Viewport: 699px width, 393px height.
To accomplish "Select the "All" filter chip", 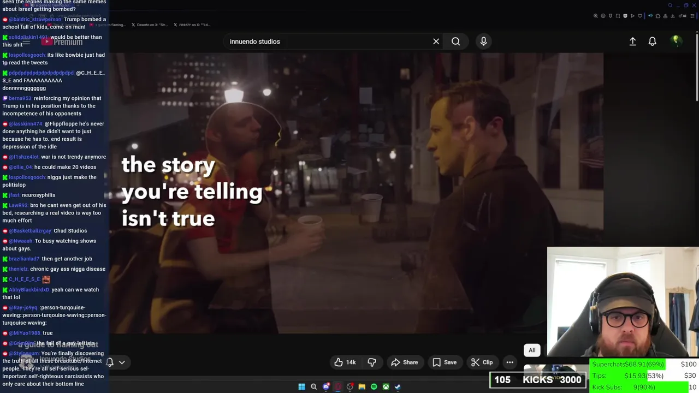I will [x=532, y=350].
